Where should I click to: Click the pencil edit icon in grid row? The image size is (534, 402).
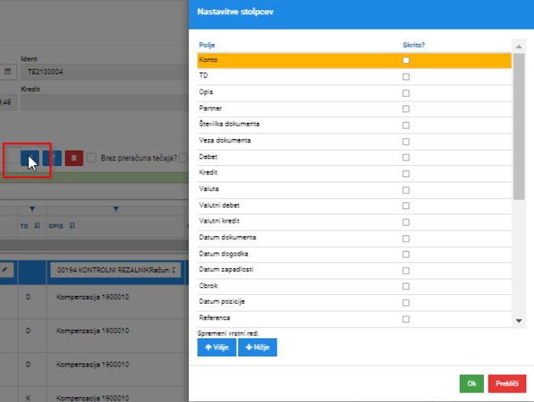pyautogui.click(x=5, y=270)
